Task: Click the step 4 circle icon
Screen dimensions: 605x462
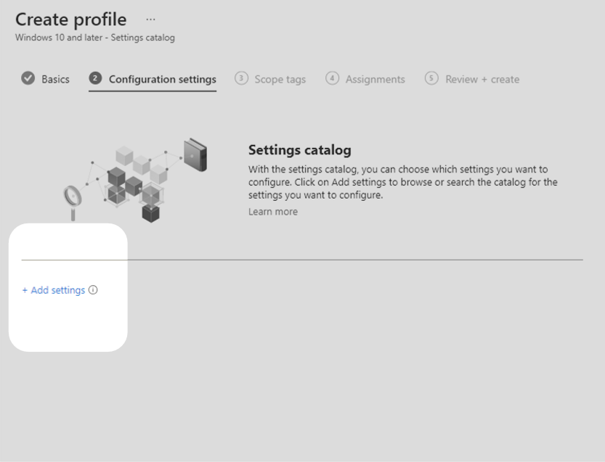Action: (332, 78)
